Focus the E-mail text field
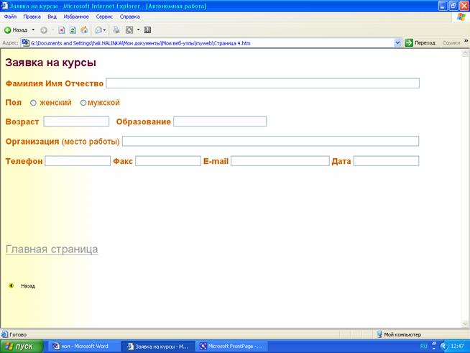This screenshot has width=470, height=353. click(x=280, y=161)
